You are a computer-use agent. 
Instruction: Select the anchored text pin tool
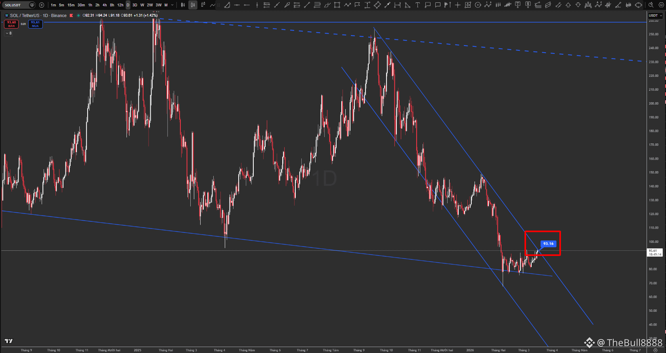tap(518, 5)
